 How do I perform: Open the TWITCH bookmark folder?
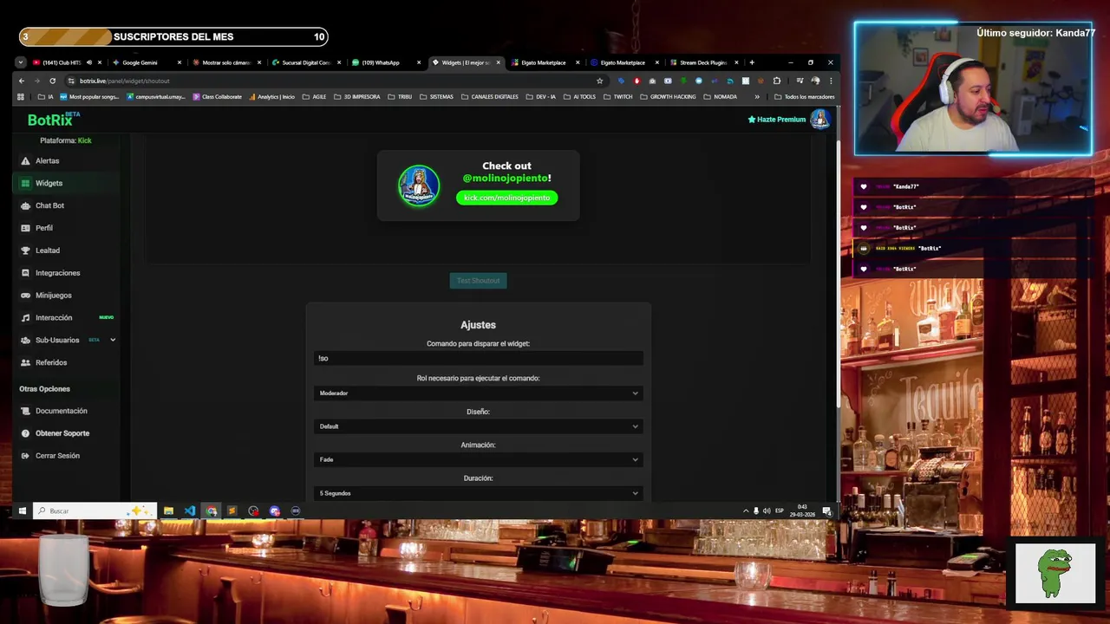pos(618,97)
